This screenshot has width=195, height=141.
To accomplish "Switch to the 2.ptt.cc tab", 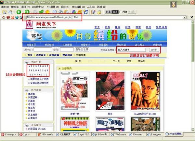I will pos(28,134).
